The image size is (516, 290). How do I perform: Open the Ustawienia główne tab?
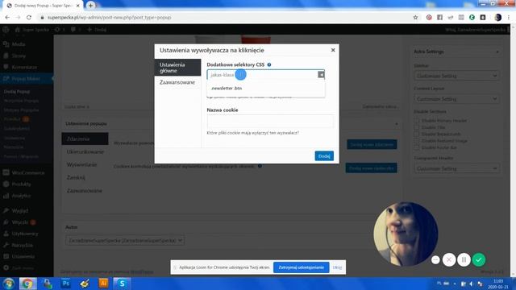click(177, 68)
